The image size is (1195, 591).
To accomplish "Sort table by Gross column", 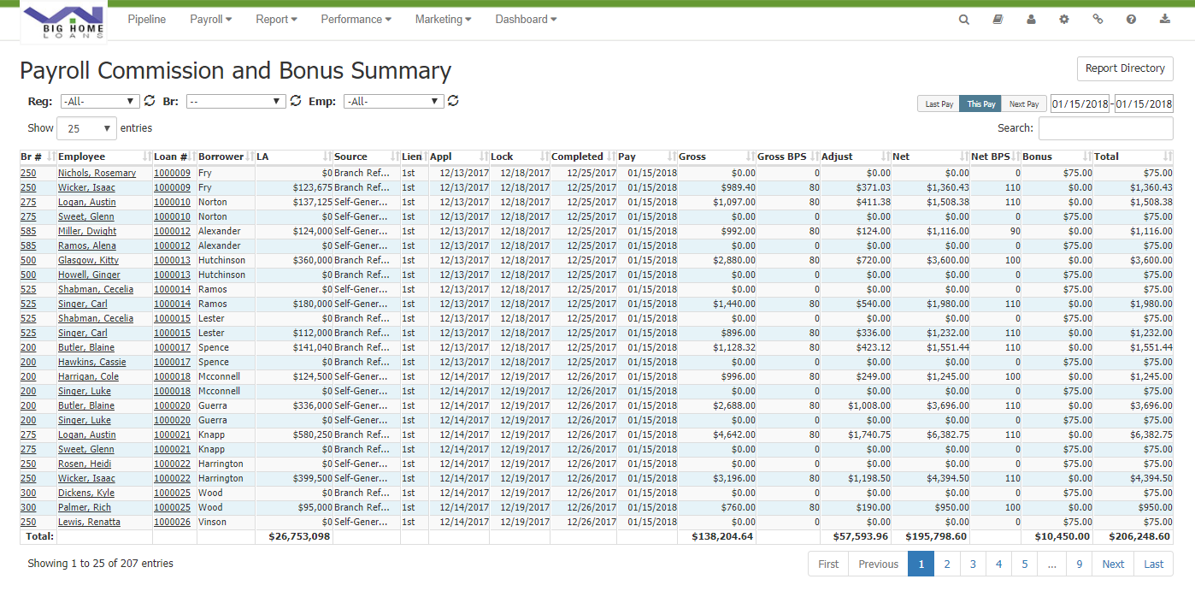I will [716, 157].
